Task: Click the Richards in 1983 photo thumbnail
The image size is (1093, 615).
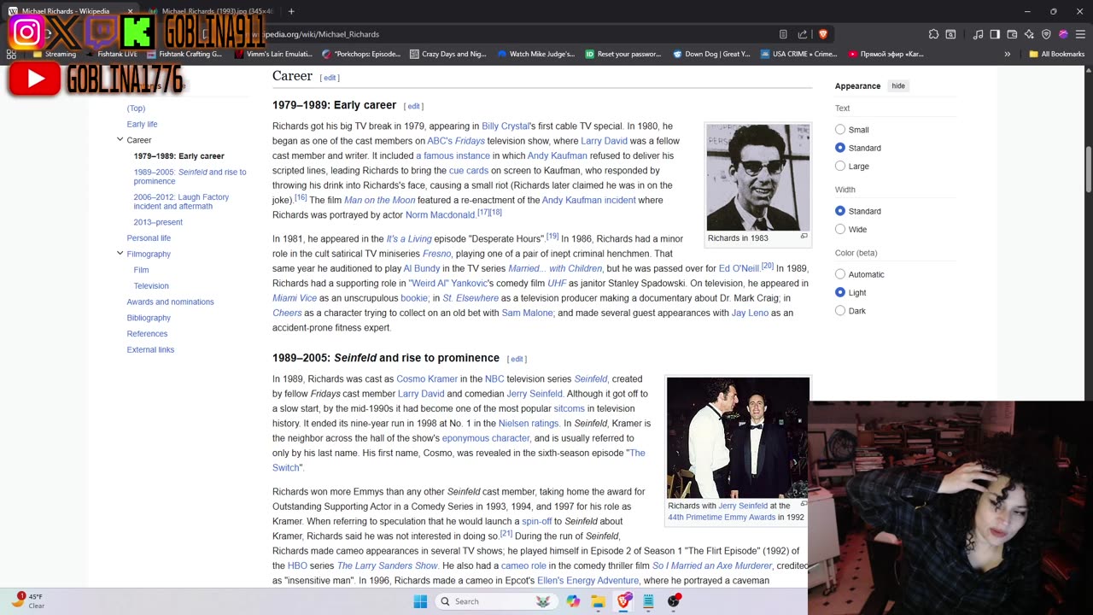Action: tap(757, 178)
